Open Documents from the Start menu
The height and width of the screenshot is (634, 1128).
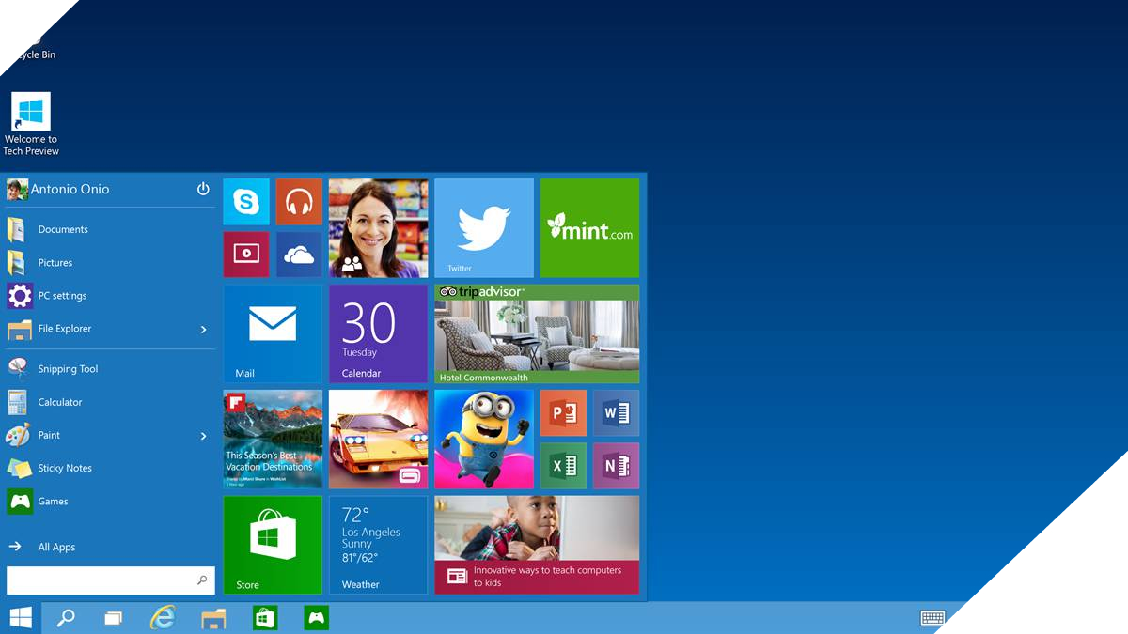(x=63, y=228)
